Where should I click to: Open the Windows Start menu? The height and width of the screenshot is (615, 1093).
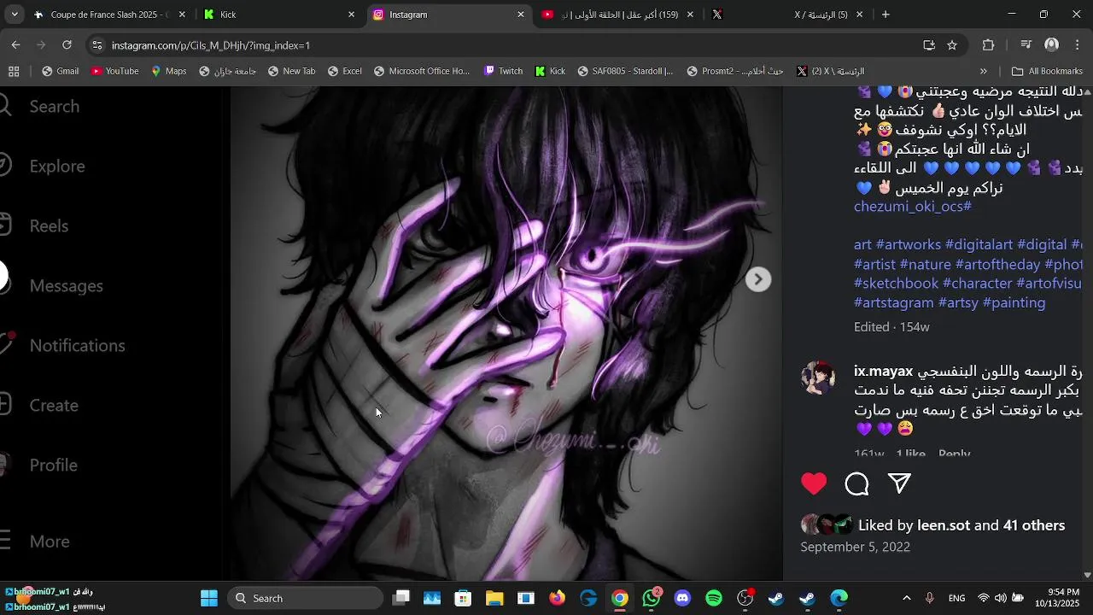click(x=209, y=598)
